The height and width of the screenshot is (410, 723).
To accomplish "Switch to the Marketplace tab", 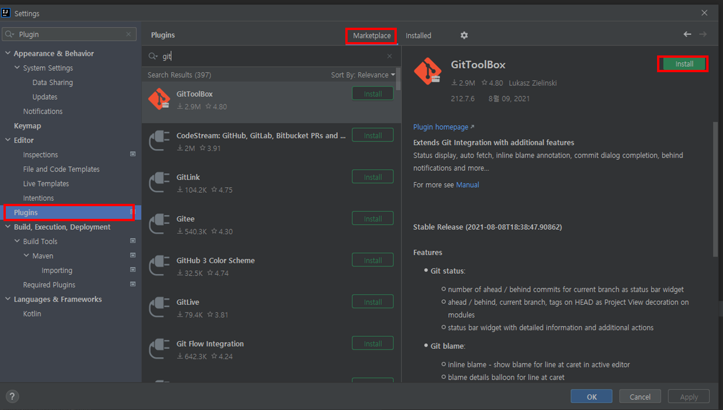I will coord(372,36).
